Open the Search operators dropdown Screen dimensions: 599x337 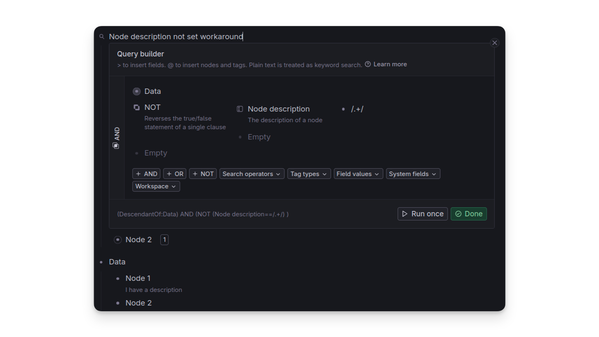pyautogui.click(x=252, y=174)
